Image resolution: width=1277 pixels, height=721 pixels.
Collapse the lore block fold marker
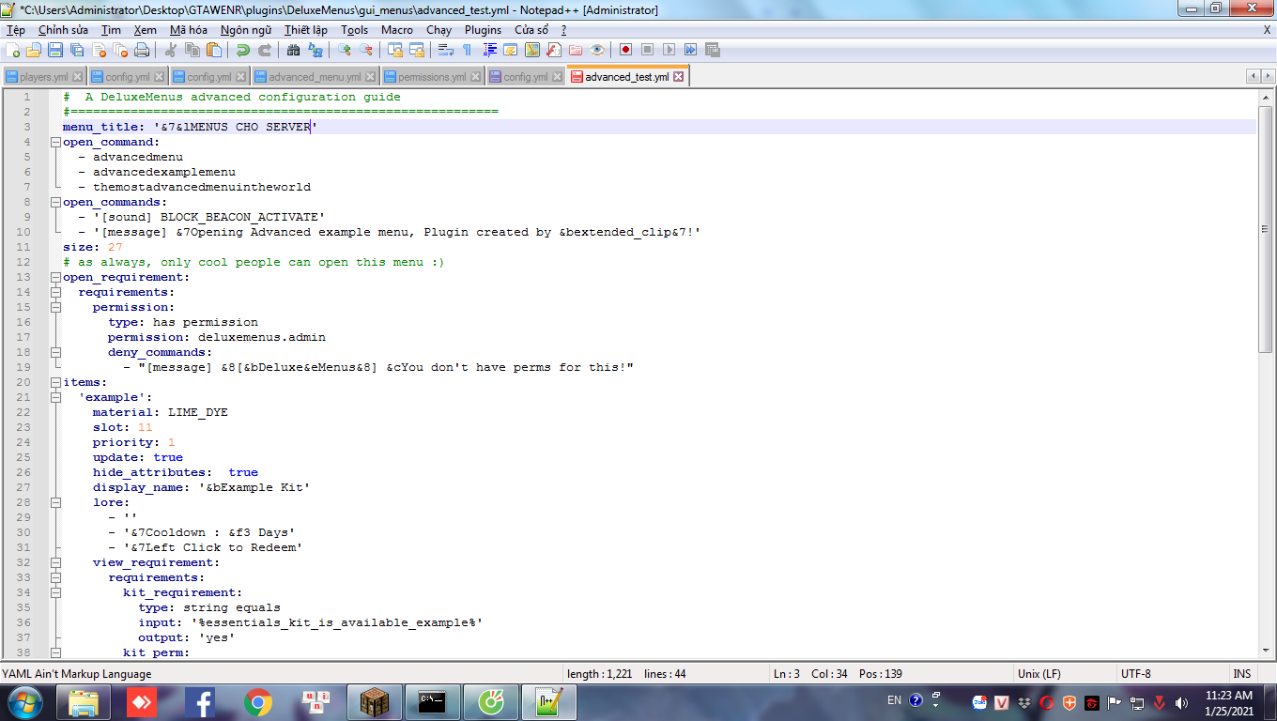pyautogui.click(x=55, y=502)
